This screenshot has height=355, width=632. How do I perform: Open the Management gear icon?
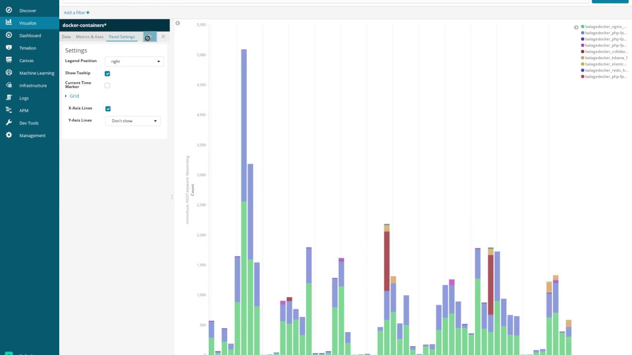coord(9,135)
